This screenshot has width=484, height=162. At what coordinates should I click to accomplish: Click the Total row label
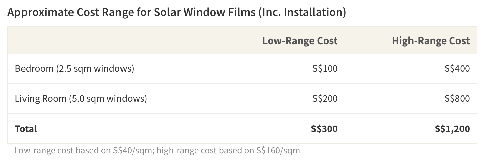pyautogui.click(x=26, y=129)
